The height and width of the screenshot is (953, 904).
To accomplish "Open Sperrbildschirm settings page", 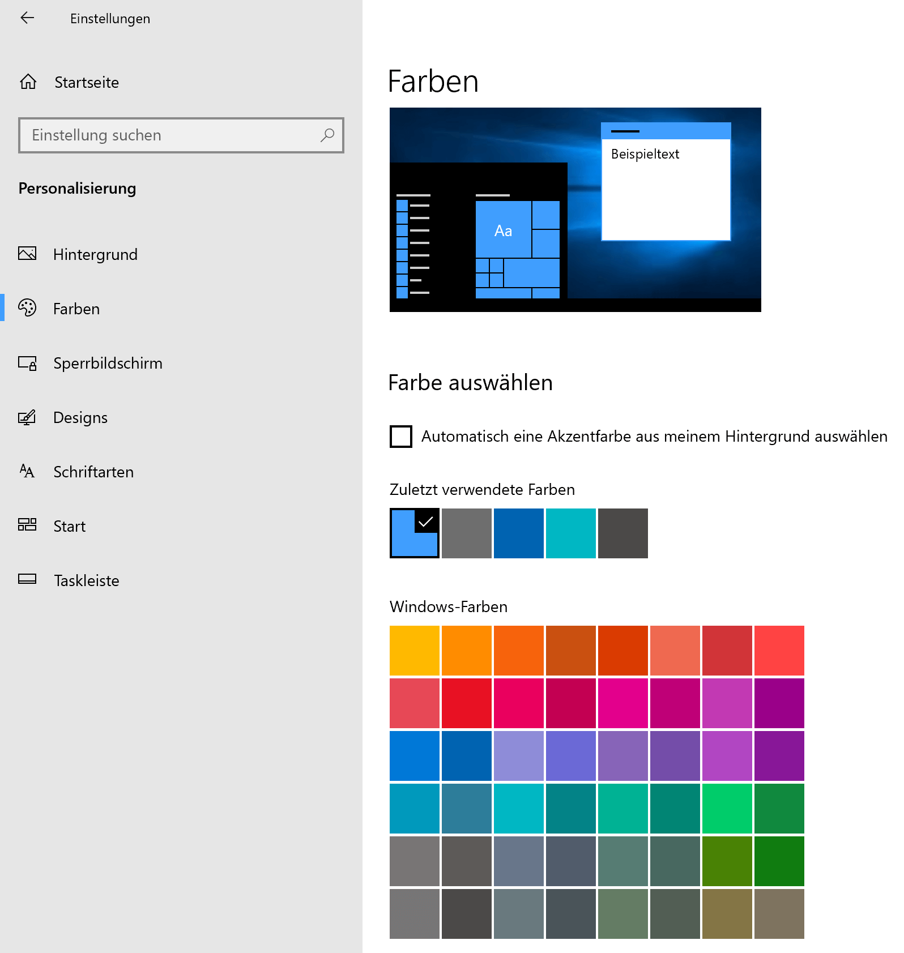I will pos(181,363).
